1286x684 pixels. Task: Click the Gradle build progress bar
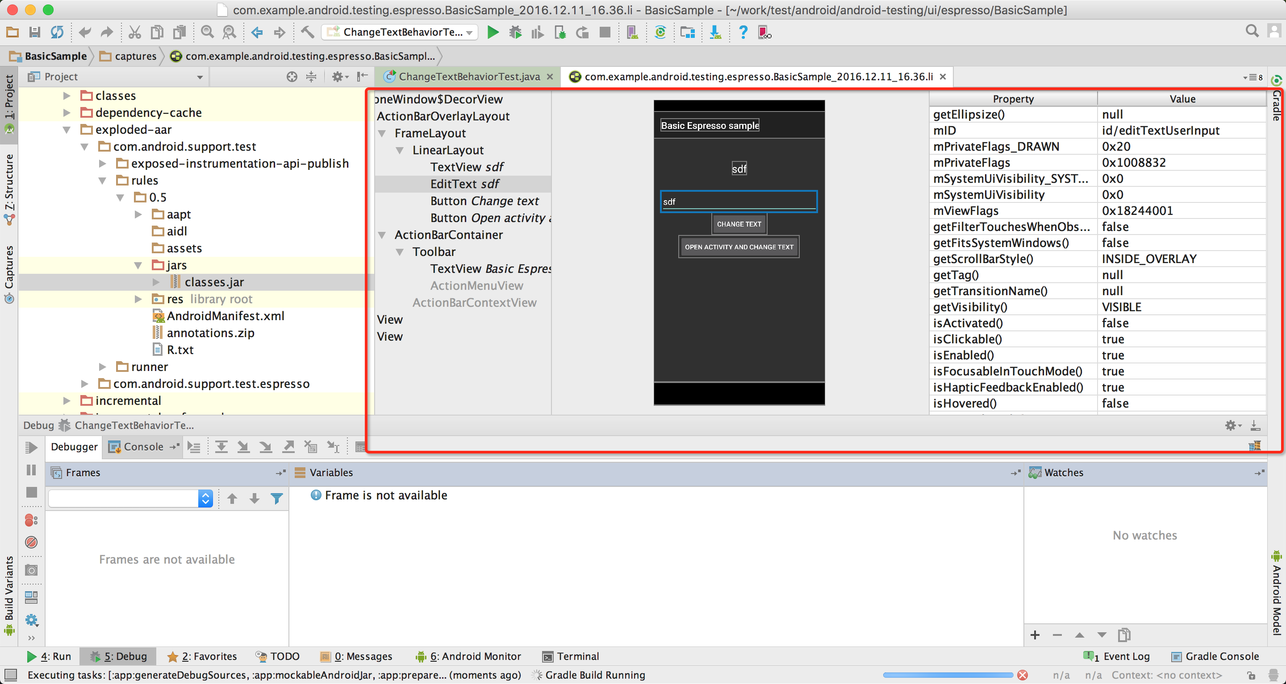pyautogui.click(x=948, y=675)
